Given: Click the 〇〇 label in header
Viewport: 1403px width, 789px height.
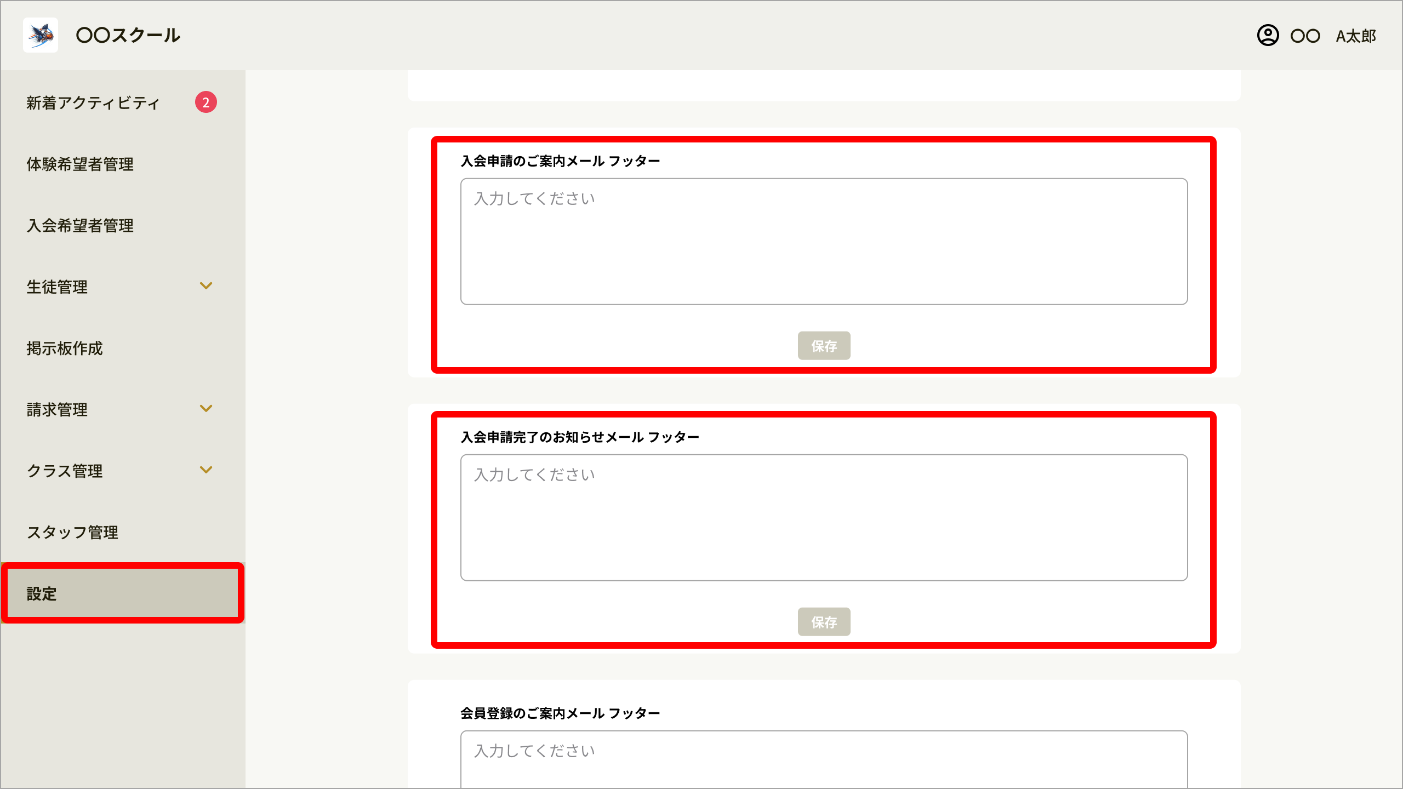Looking at the screenshot, I should click(1306, 36).
